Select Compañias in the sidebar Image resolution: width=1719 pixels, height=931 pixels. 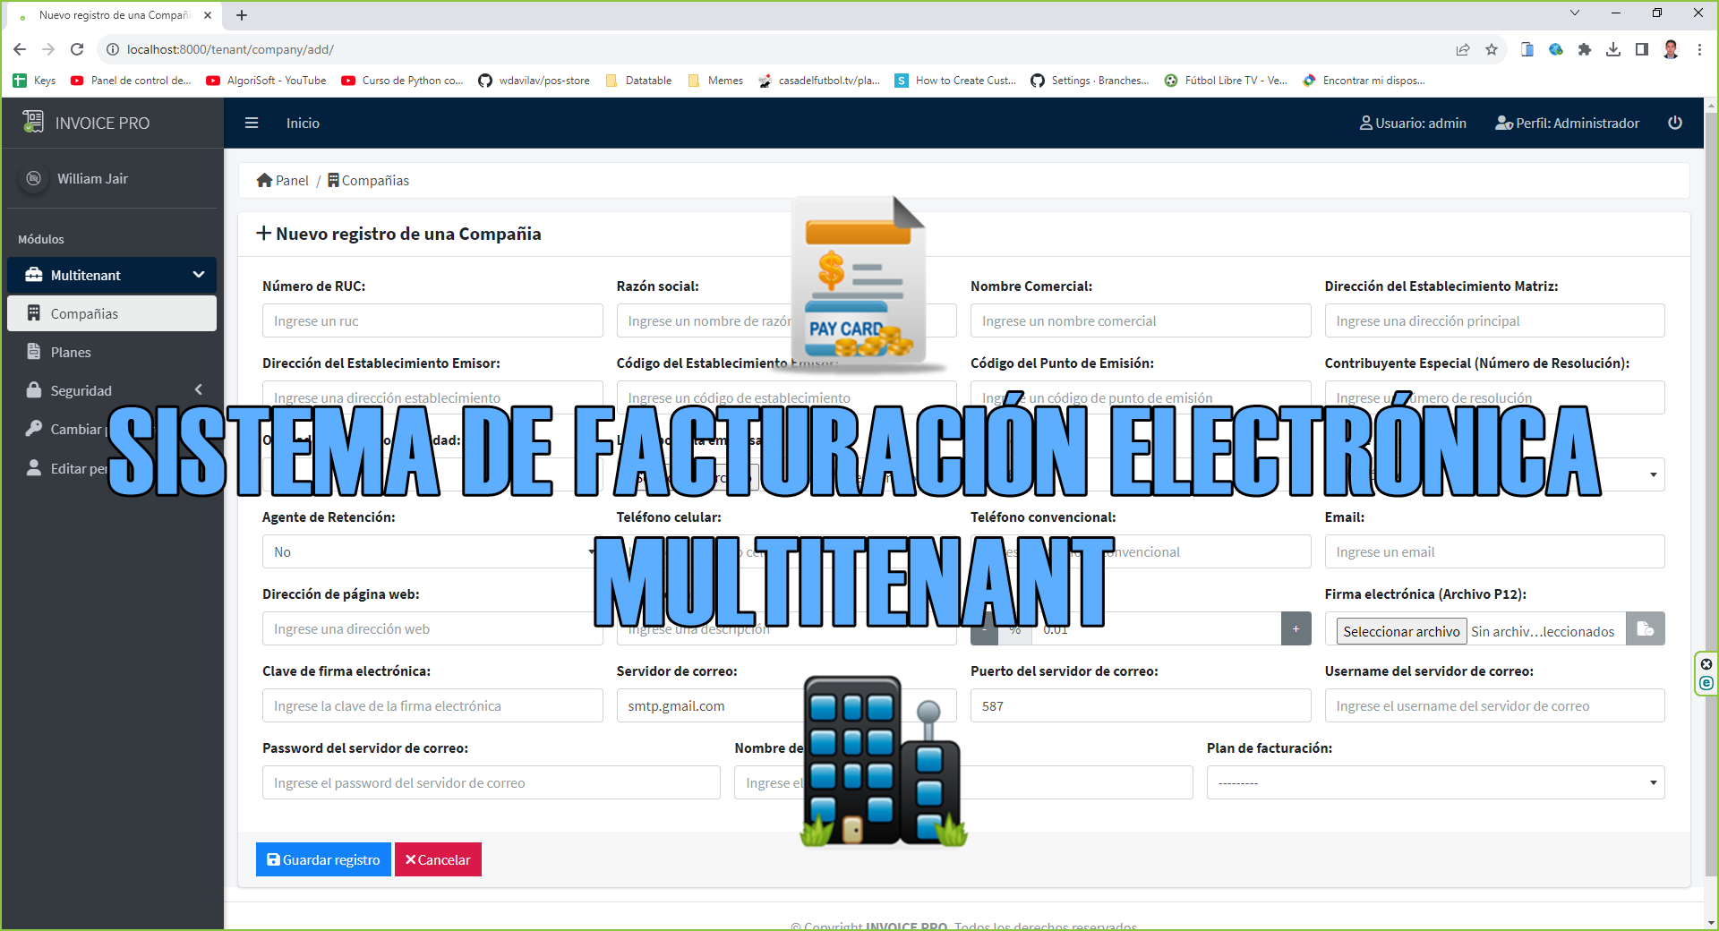[x=84, y=313]
